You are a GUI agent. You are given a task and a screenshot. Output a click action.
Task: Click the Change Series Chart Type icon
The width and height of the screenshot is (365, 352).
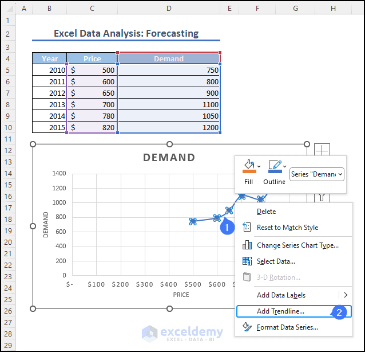click(247, 245)
